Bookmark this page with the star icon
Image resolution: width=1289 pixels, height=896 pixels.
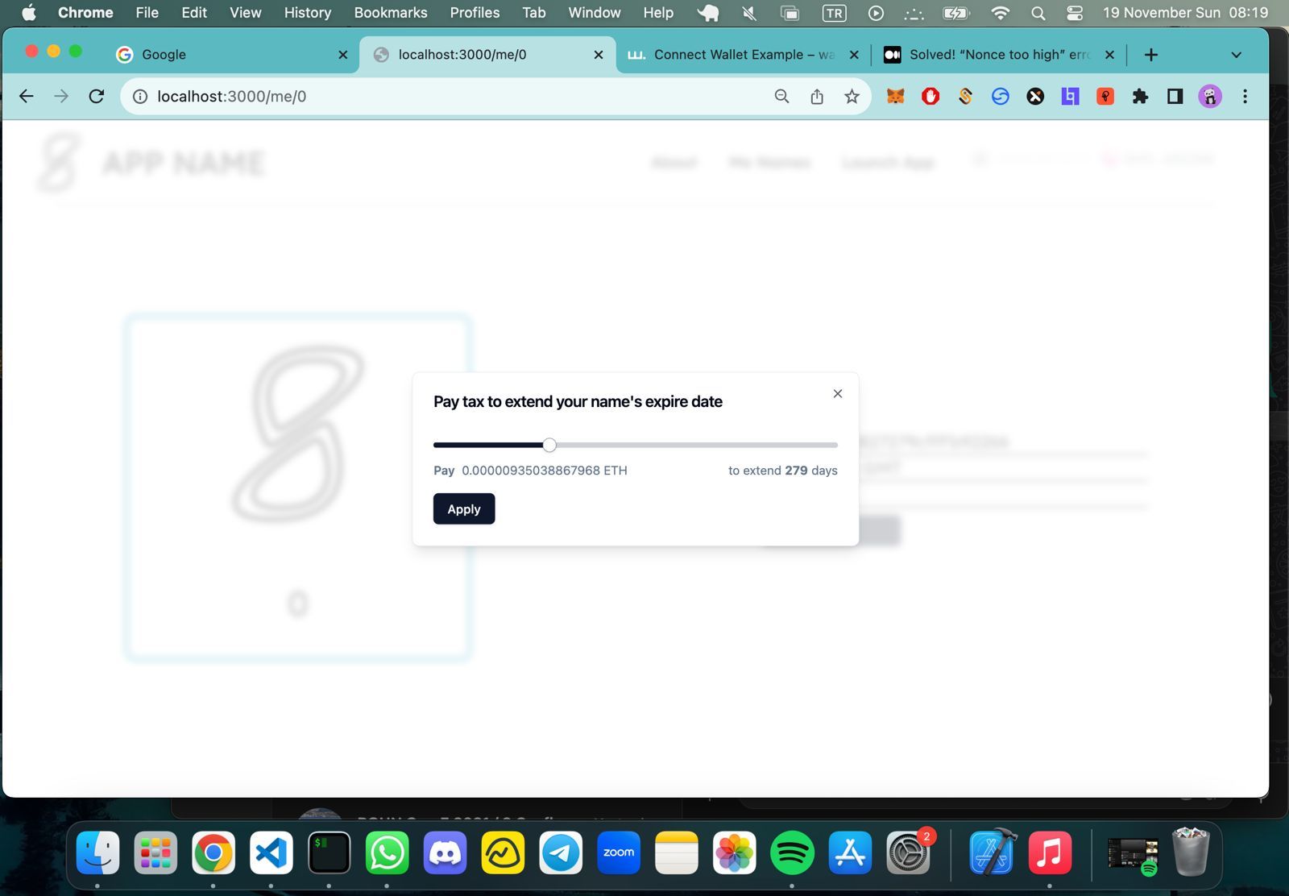[852, 97]
